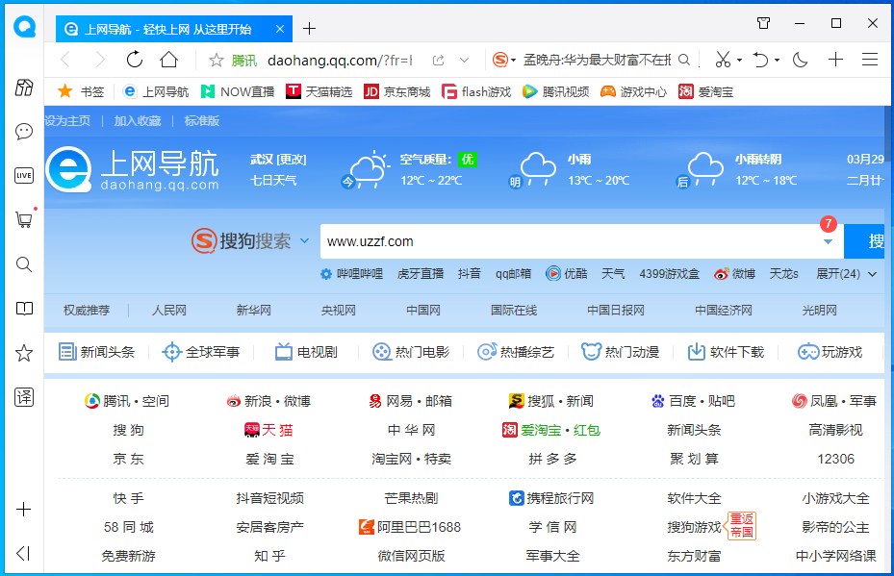Click the undo closed-tab arrow icon

tap(760, 60)
